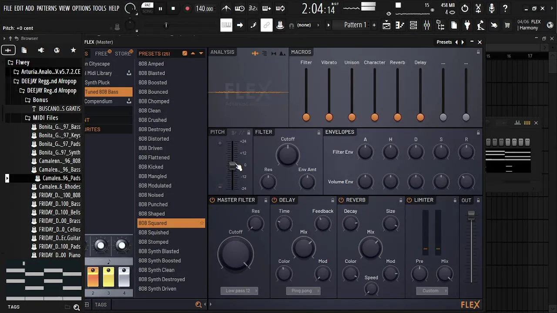The width and height of the screenshot is (557, 313).
Task: Select the 808 Synth Boosted preset
Action: pyautogui.click(x=171, y=261)
